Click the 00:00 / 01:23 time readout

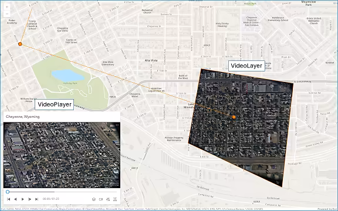click(51, 199)
